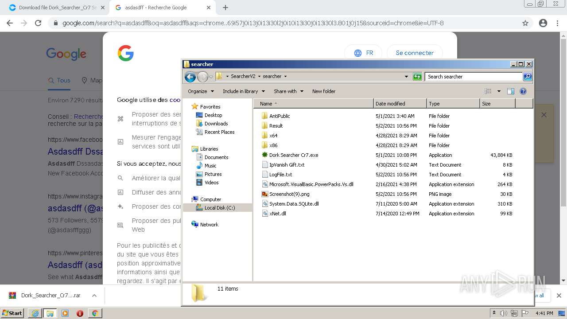
Task: Bookmark this page with star icon
Action: (x=525, y=23)
